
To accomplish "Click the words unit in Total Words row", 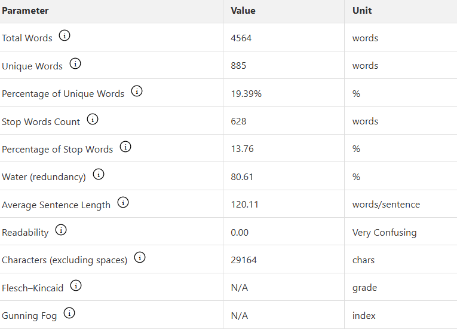I will [x=365, y=38].
